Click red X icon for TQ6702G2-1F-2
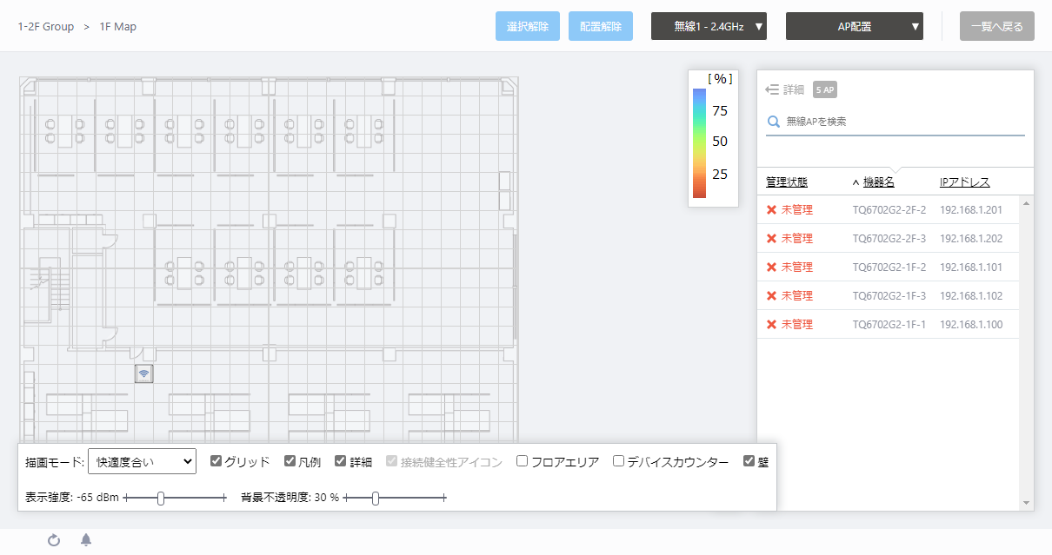1052x555 pixels. (771, 267)
